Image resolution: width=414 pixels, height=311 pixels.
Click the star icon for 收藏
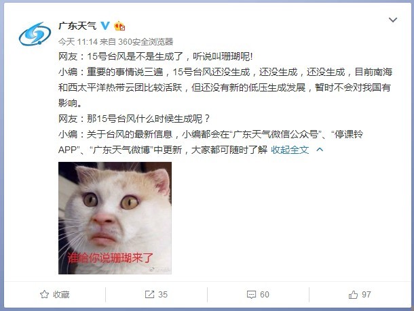pyautogui.click(x=44, y=294)
